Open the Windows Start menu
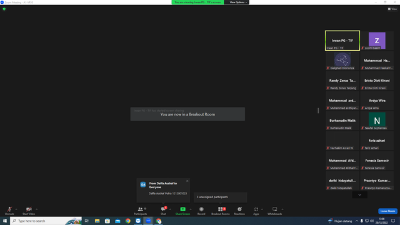This screenshot has height=225, width=400. pos(5,221)
